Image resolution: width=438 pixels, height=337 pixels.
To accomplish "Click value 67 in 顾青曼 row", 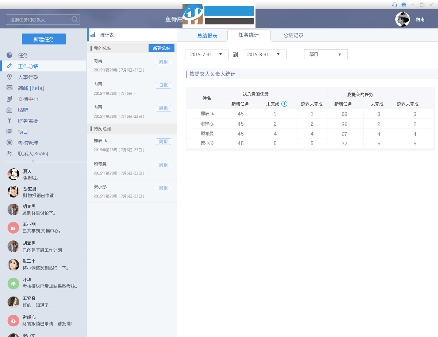I will 344,134.
